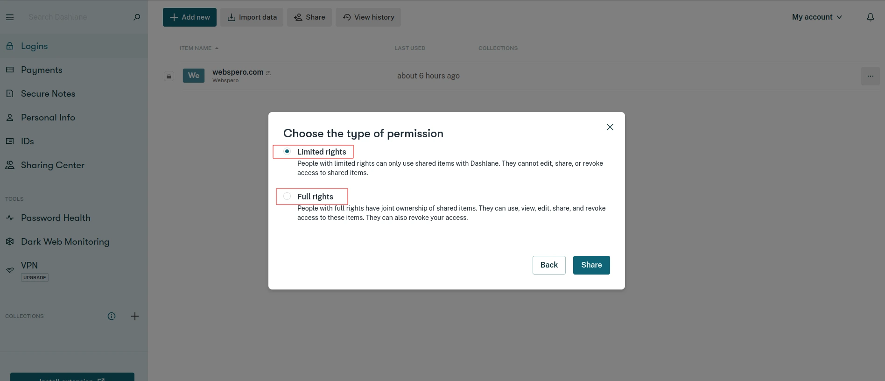Confirm with the Share button in dialog
The image size is (885, 381).
[591, 265]
